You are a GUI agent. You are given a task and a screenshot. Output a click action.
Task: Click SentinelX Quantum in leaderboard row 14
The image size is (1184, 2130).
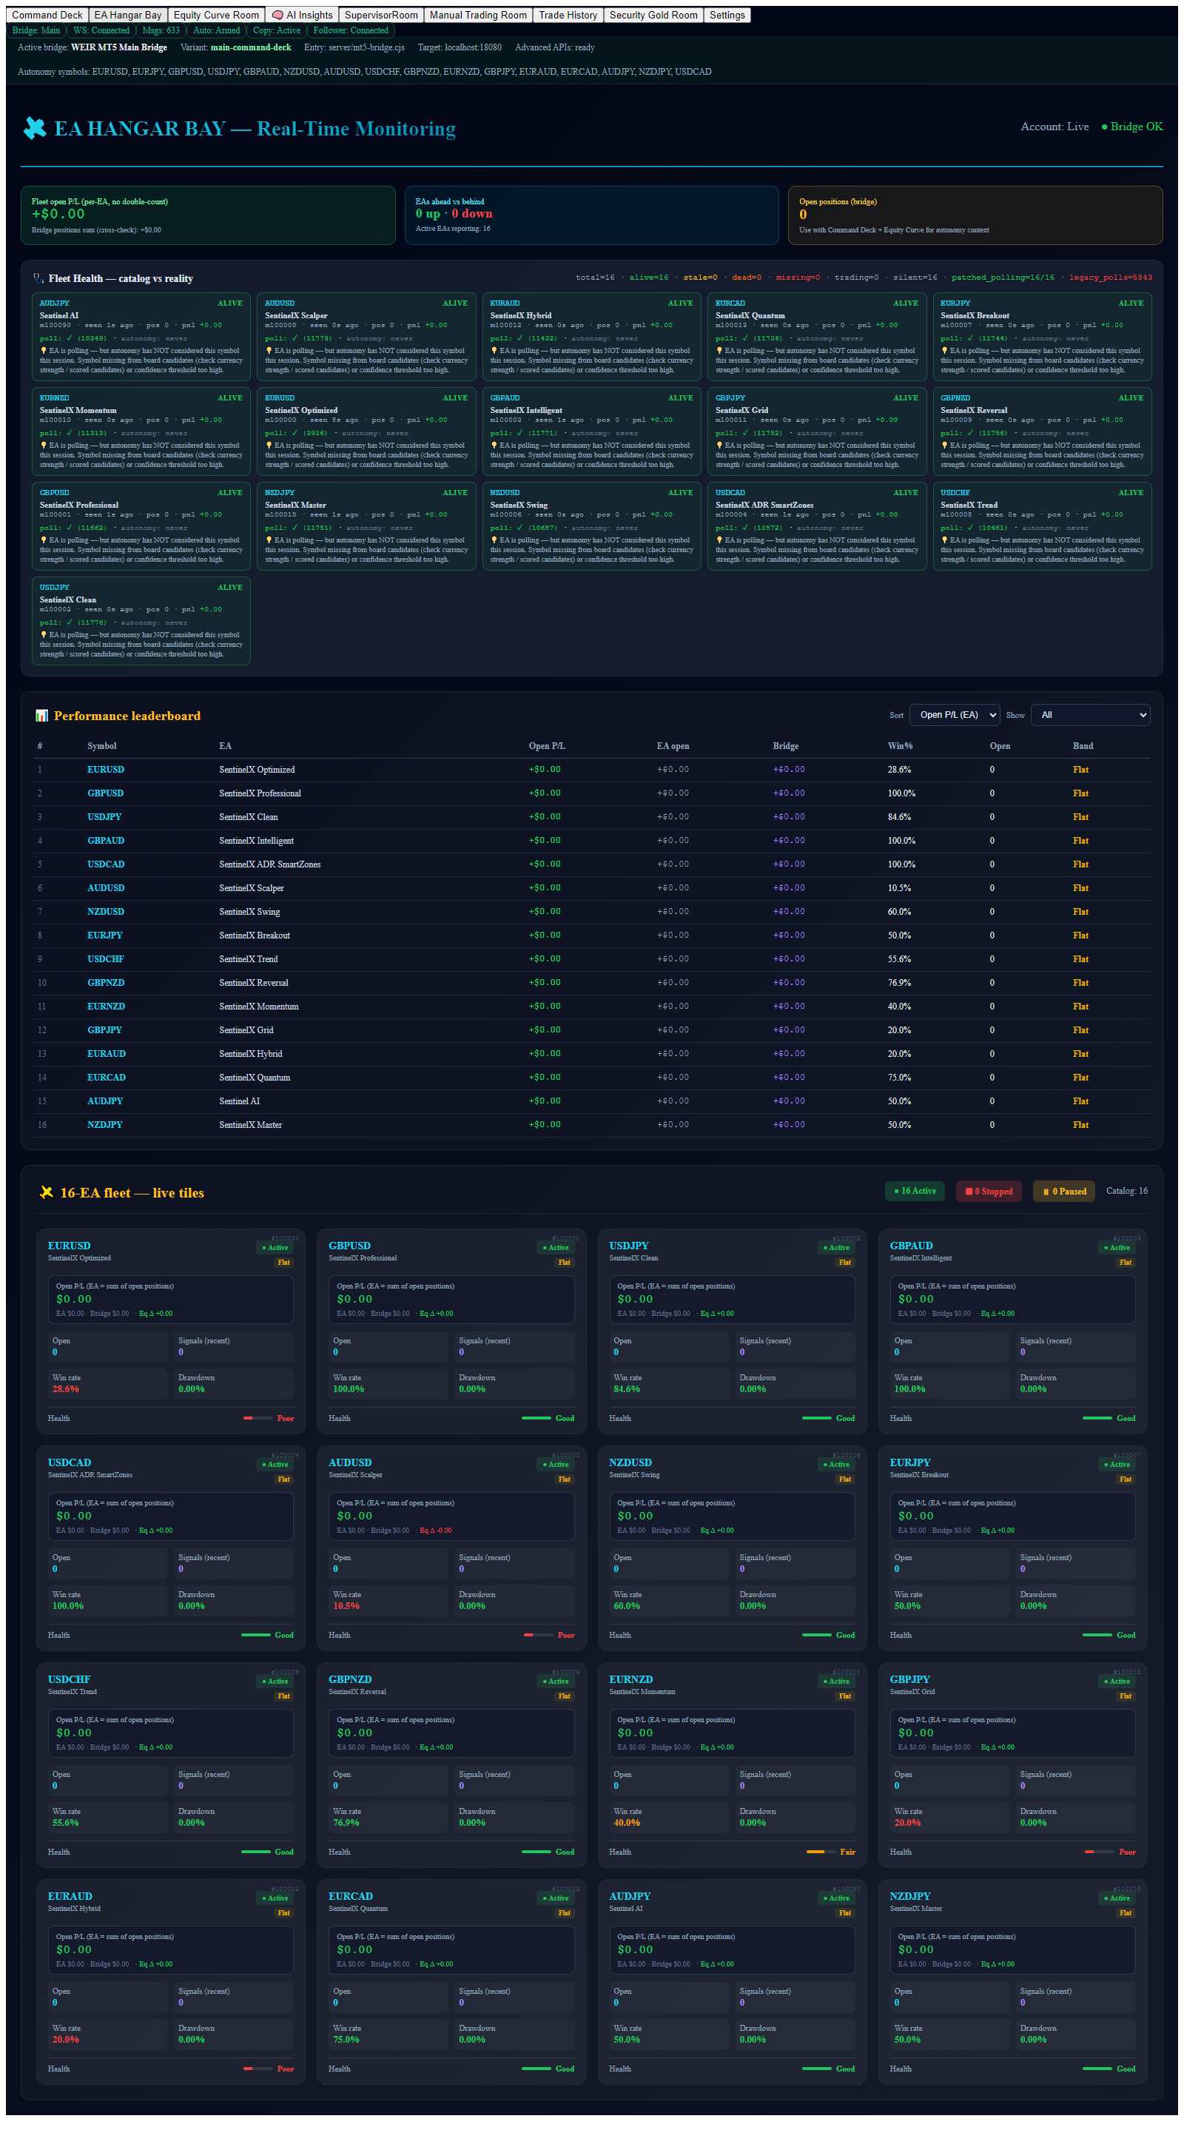click(x=255, y=1078)
